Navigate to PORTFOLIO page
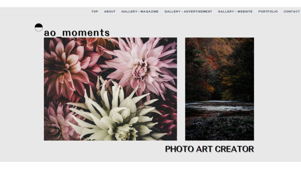 tap(268, 11)
